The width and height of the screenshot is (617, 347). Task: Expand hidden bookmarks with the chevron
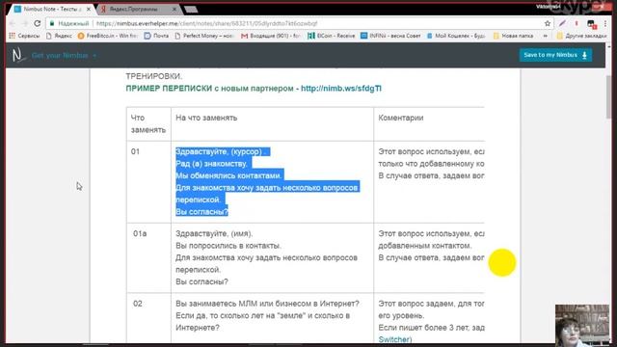(x=546, y=36)
